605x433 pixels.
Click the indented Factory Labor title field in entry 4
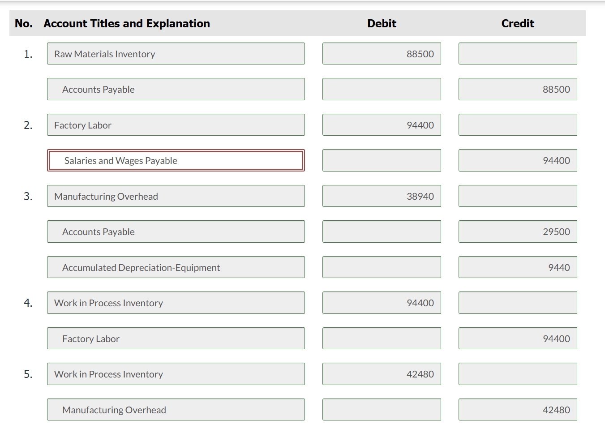click(176, 339)
